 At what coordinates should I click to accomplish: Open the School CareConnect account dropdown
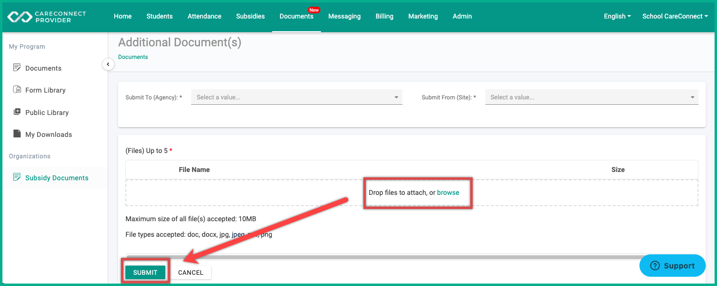pos(675,16)
